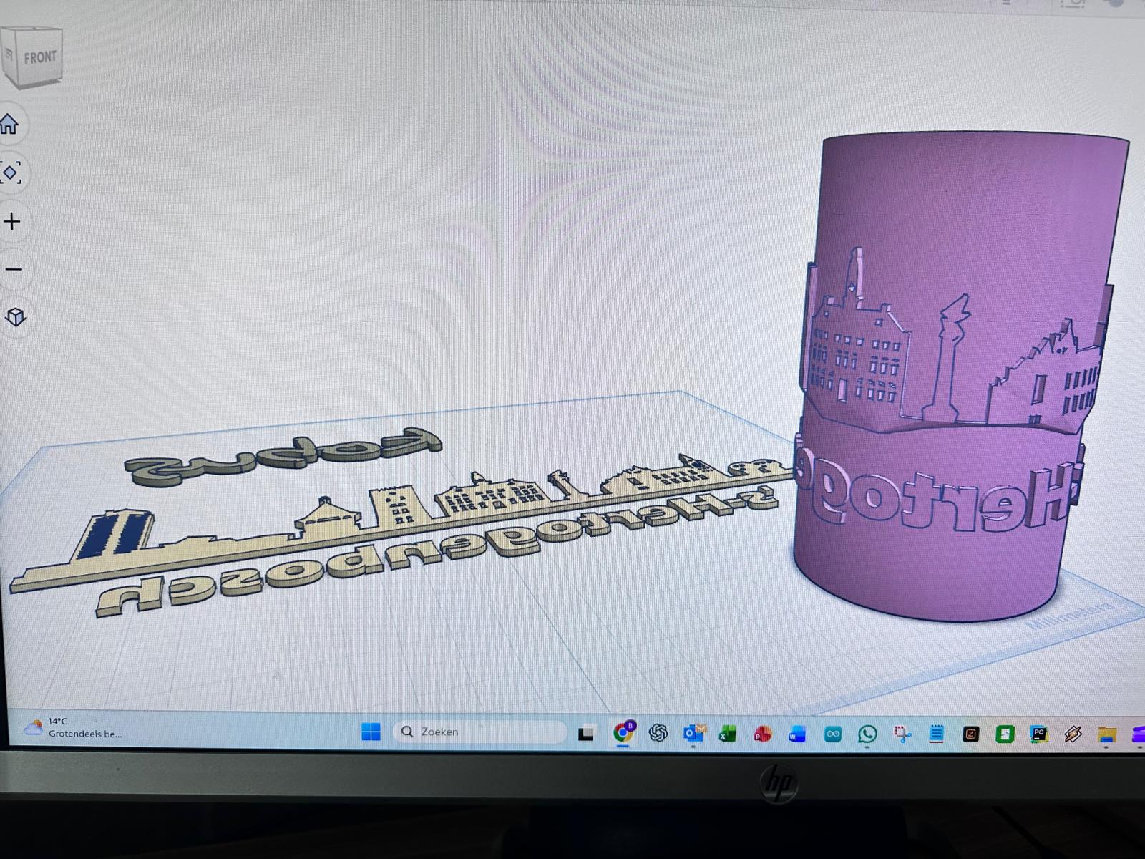Click the Home view button
The image size is (1145, 859).
9,125
